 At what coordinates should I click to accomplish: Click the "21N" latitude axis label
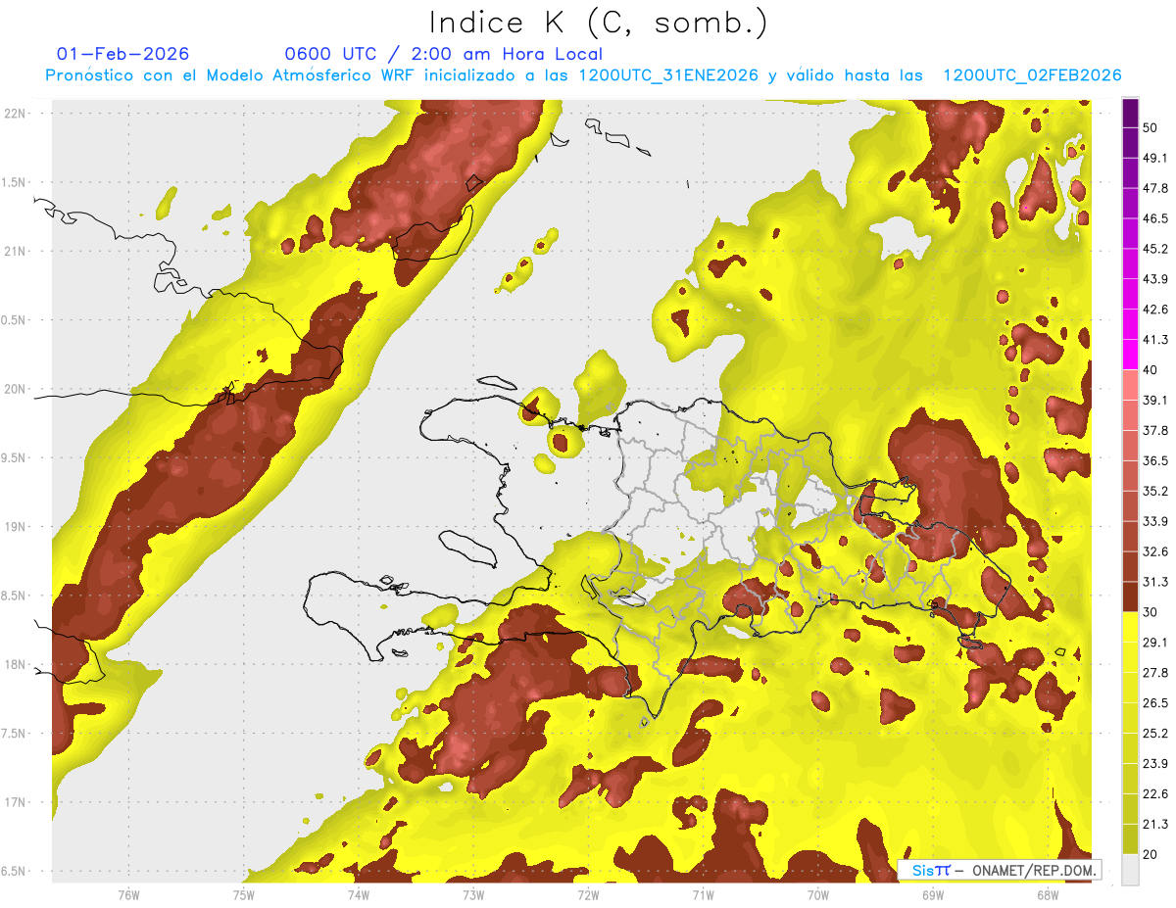point(16,251)
